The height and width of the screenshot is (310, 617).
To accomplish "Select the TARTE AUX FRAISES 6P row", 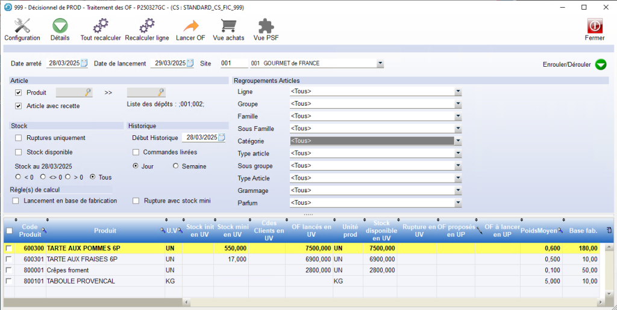I will pyautogui.click(x=82, y=259).
